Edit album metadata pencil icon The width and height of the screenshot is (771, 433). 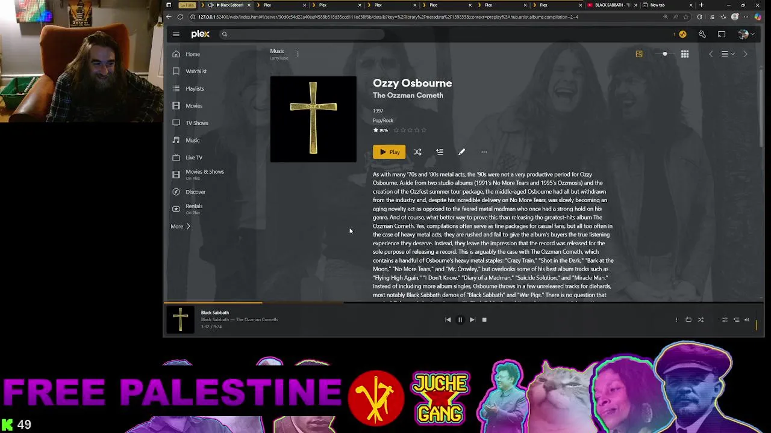coord(461,152)
